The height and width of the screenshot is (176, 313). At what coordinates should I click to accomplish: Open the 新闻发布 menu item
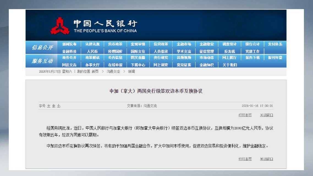pyautogui.click(x=69, y=44)
